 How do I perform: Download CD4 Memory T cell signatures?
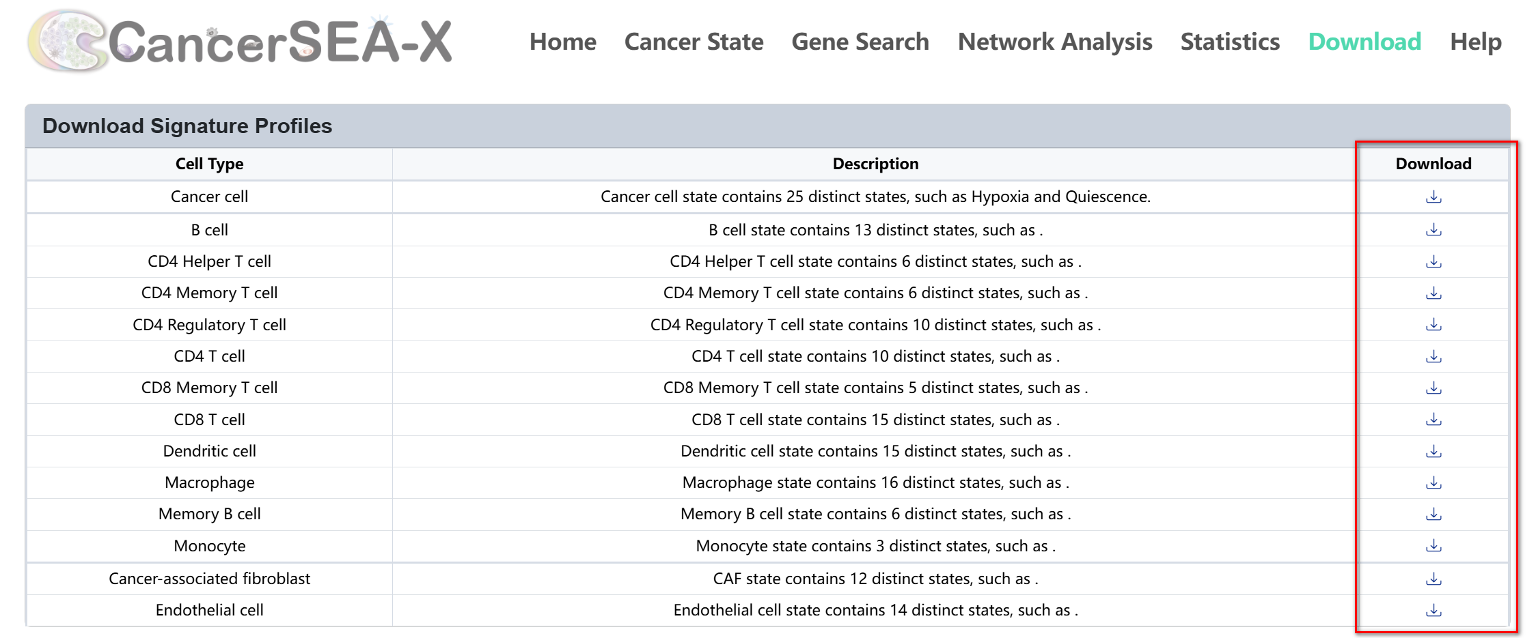1434,293
